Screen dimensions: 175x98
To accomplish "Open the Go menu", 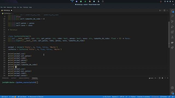I will (x=18, y=7).
